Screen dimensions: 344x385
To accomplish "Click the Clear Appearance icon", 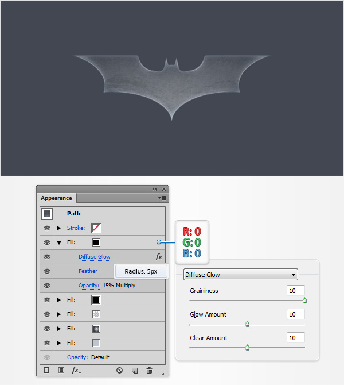I will pos(119,370).
